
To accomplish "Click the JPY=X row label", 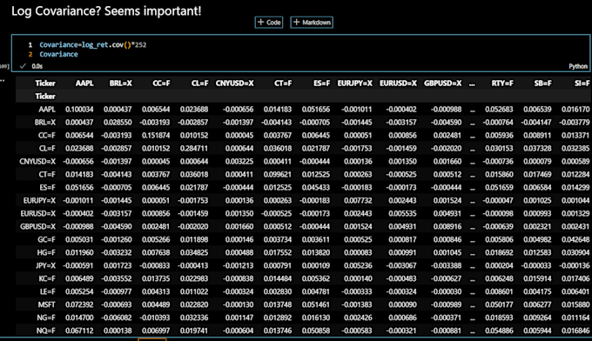I will pos(45,265).
